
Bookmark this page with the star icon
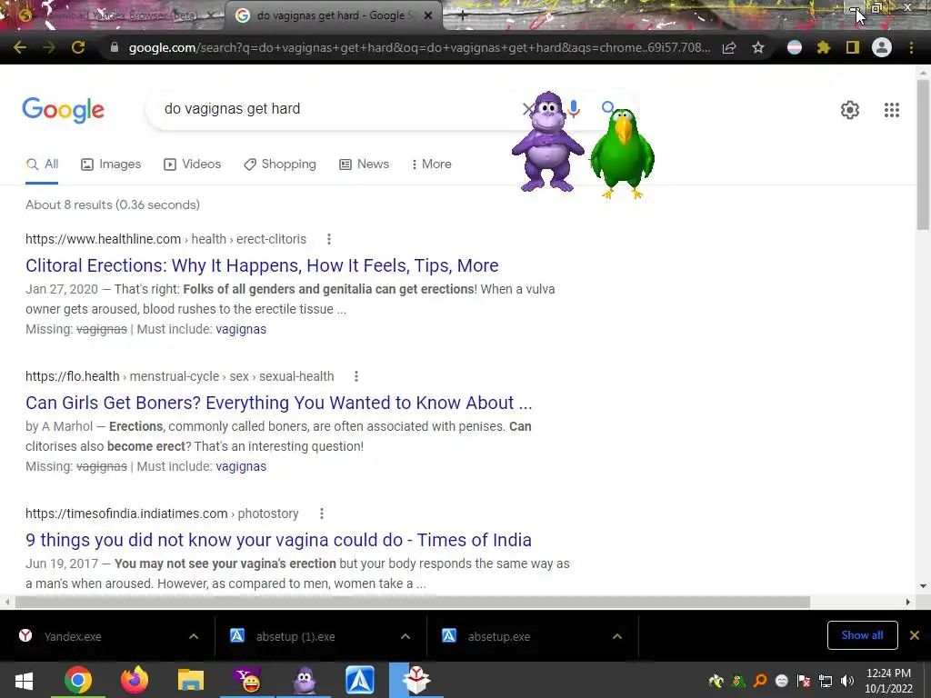(x=758, y=47)
